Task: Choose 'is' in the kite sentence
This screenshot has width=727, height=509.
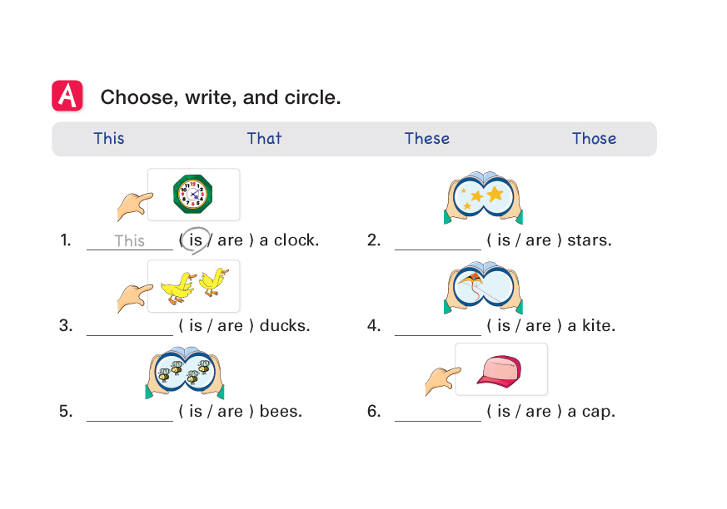Action: click(x=504, y=326)
